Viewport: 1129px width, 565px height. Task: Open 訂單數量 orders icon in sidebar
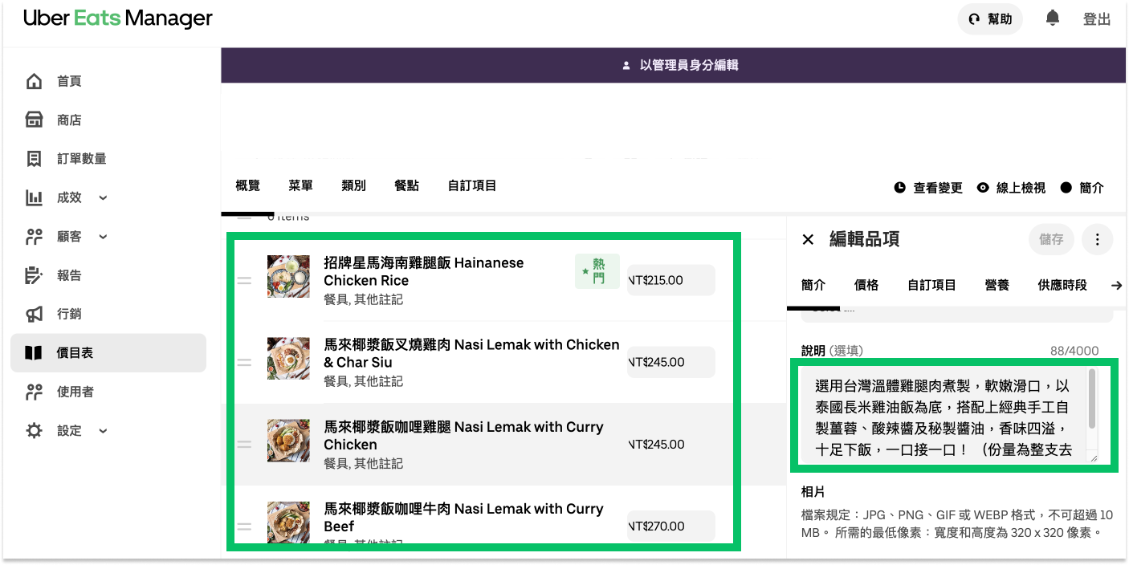click(x=34, y=159)
